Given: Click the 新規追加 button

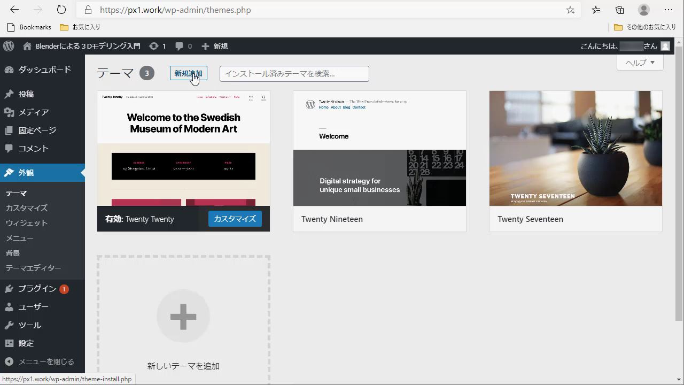Looking at the screenshot, I should (x=188, y=73).
